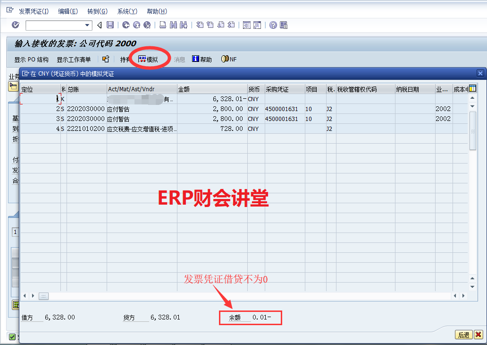Click the red Cancel icon in toolbar
Screen dimensions: 487x345
point(147,25)
